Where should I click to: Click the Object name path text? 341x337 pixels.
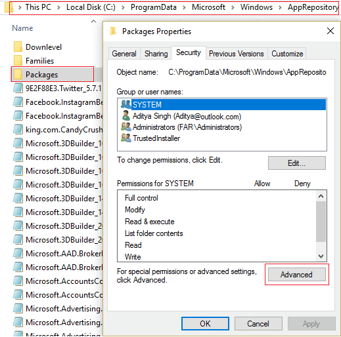247,72
